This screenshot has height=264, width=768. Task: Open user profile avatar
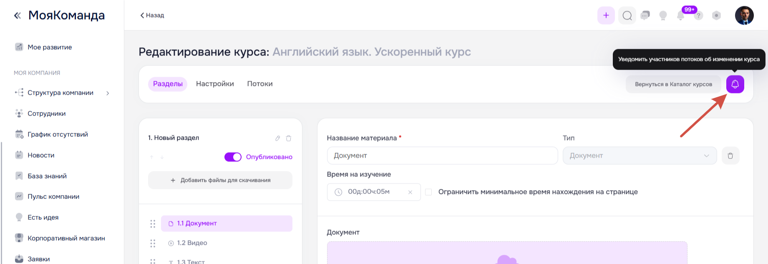(744, 15)
